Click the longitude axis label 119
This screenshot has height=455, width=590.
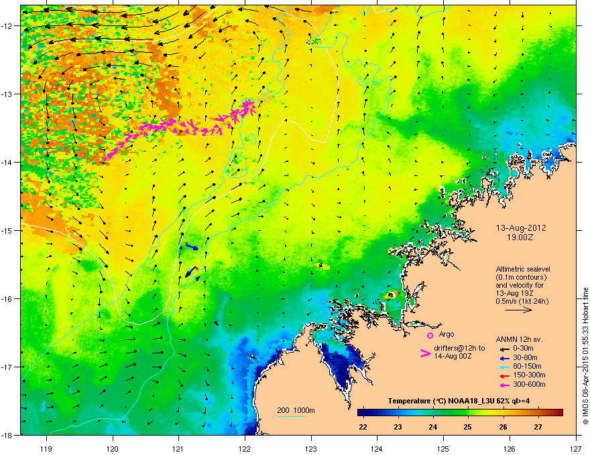[x=46, y=449]
